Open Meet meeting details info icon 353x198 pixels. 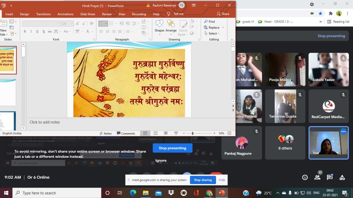click(x=305, y=177)
